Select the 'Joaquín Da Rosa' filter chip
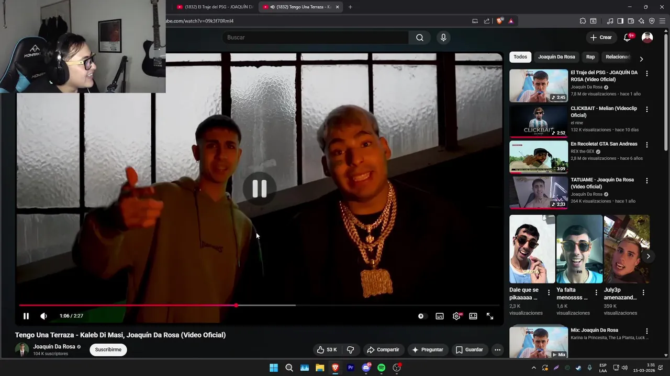 click(556, 57)
